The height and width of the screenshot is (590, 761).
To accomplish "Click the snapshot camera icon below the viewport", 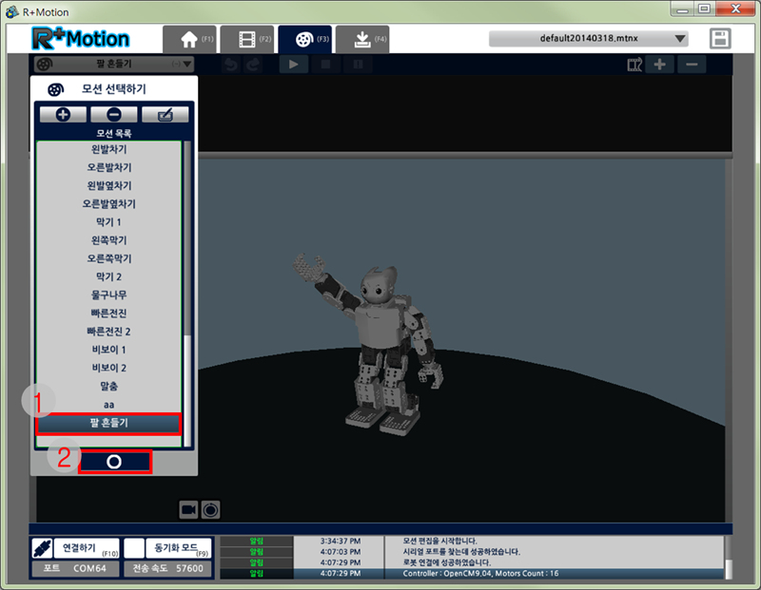I will [x=210, y=510].
